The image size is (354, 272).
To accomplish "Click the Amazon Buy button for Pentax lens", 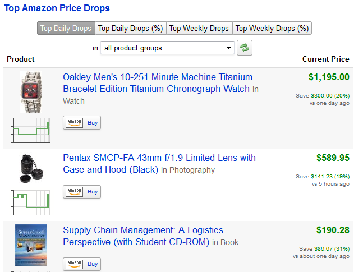I will 82,192.
